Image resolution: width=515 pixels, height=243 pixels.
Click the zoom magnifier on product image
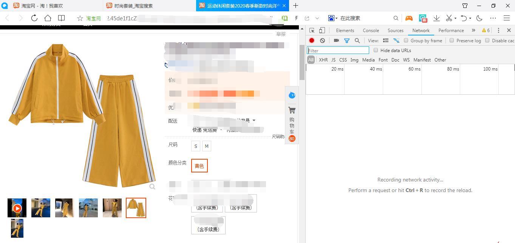tap(152, 186)
